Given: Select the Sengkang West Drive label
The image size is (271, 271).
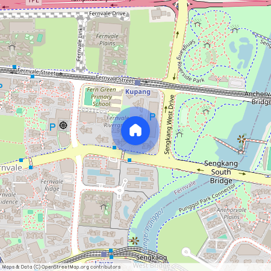Looking at the screenshot, I should pos(169,125).
